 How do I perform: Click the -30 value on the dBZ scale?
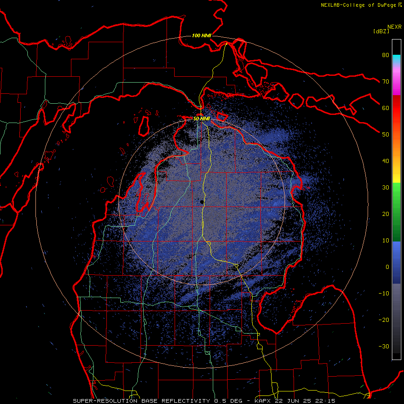click(384, 346)
